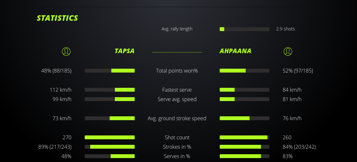The height and width of the screenshot is (162, 357).
Task: Click Tapsa's Serves in % bar
Action: (x=110, y=156)
